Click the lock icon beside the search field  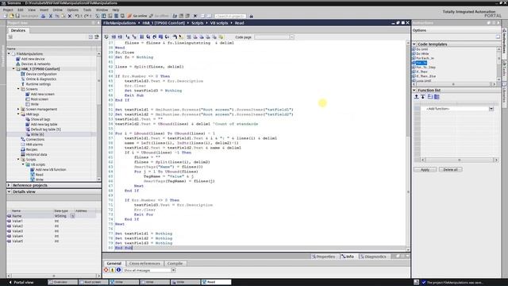pyautogui.click(x=252, y=16)
